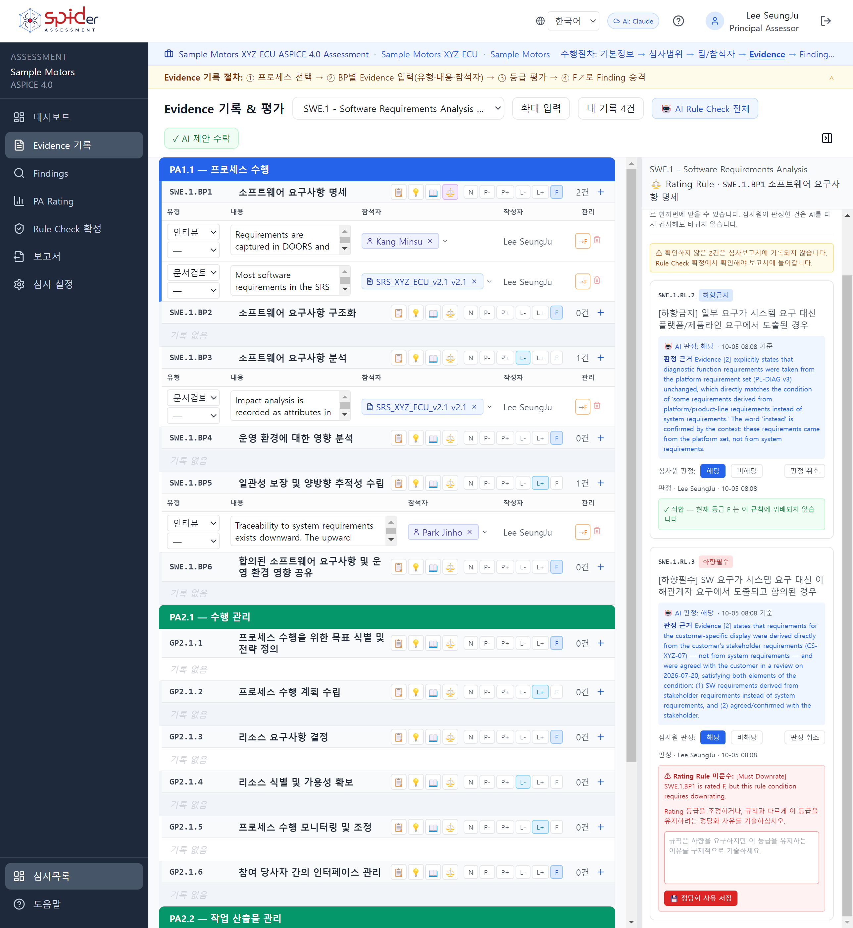Open the 한국어 language dropdown
Image resolution: width=853 pixels, height=928 pixels.
coord(573,21)
